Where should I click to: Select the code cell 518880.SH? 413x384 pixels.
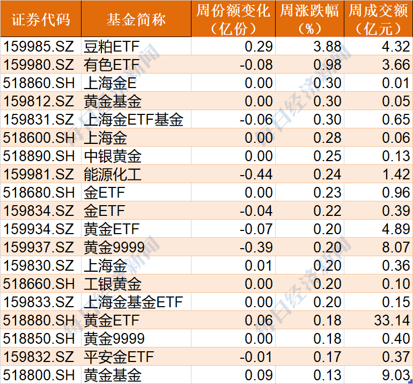click(x=41, y=320)
